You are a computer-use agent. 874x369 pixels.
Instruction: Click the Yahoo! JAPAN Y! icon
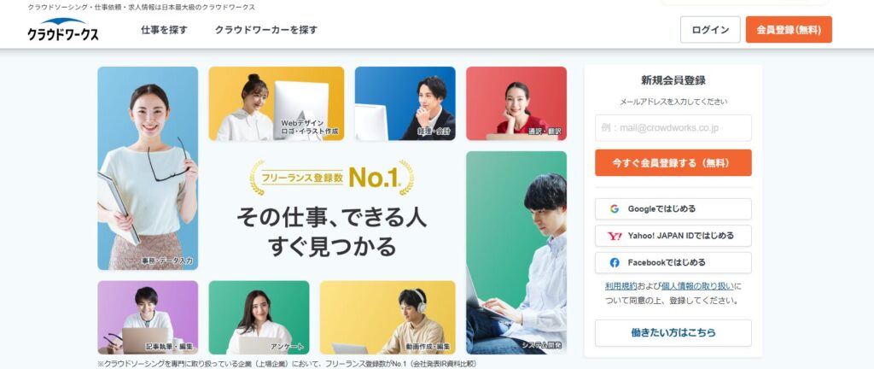pos(615,236)
